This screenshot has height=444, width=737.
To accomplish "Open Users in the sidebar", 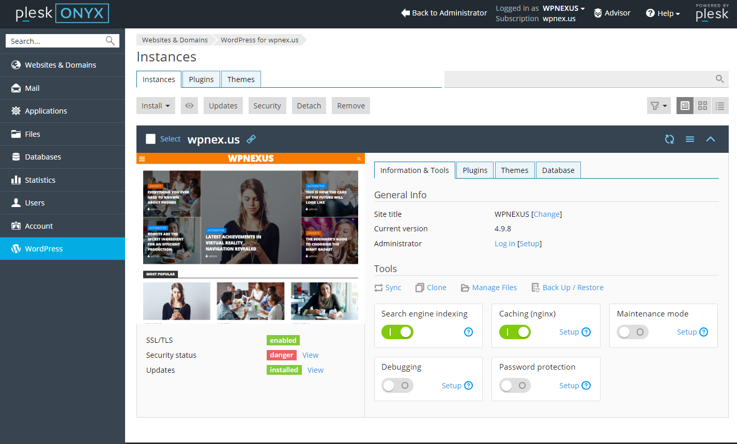I will click(63, 203).
